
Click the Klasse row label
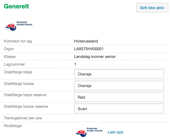coord(10,57)
